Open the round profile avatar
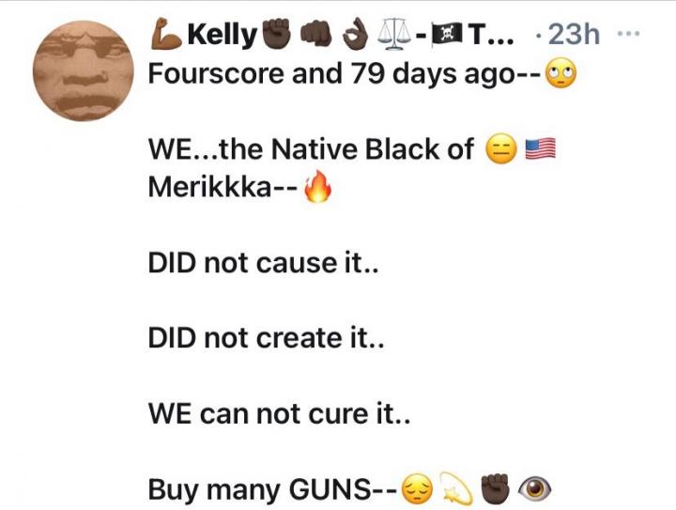The image size is (676, 510). point(84,70)
